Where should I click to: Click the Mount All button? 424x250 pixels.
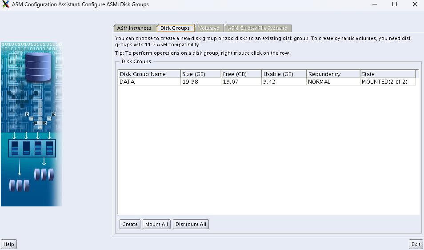[156, 224]
